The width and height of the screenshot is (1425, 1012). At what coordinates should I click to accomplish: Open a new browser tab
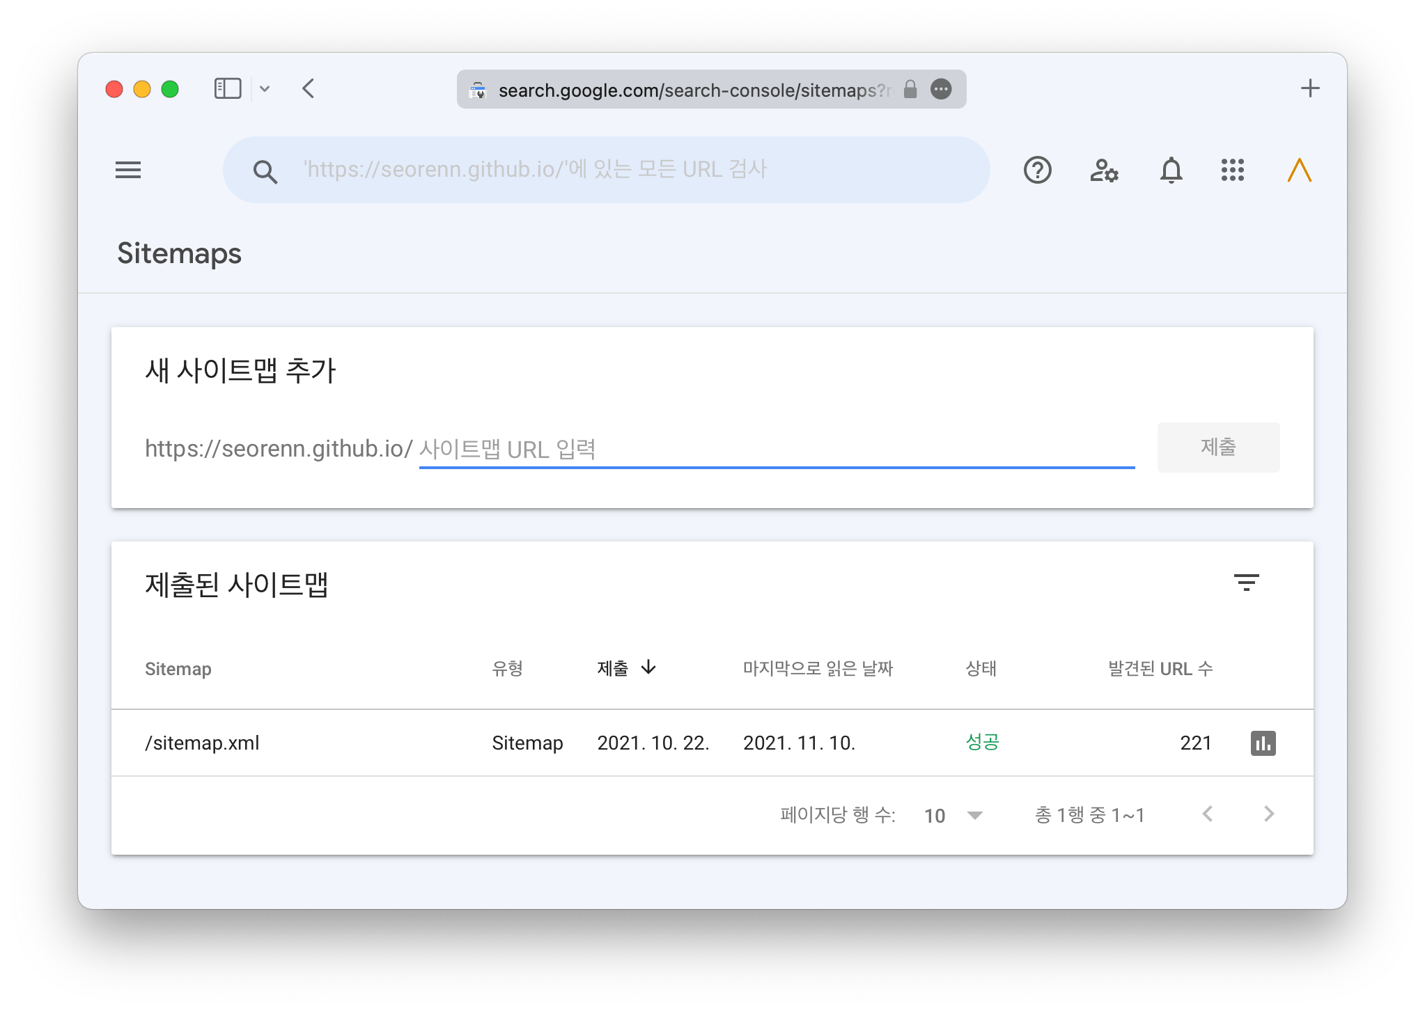pos(1309,88)
